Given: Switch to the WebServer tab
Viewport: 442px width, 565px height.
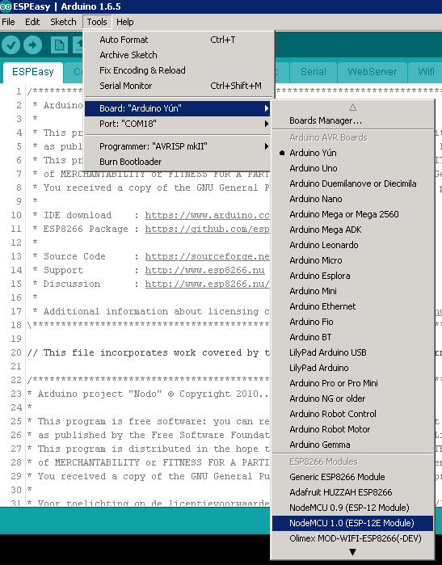Looking at the screenshot, I should (373, 72).
